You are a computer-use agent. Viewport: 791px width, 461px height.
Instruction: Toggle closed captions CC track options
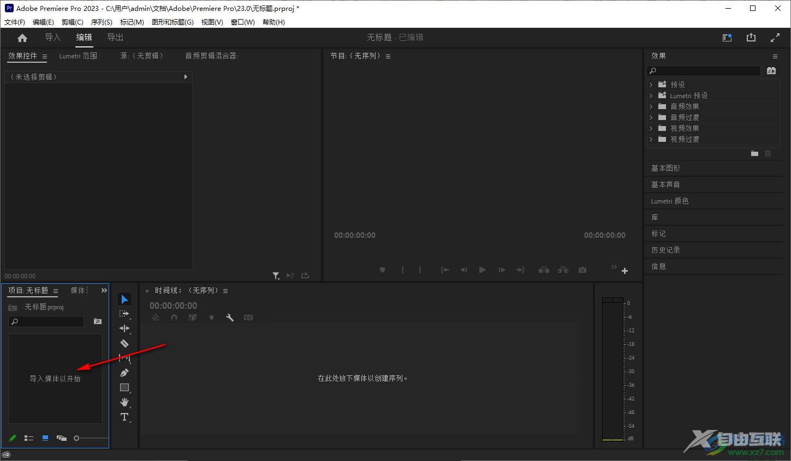pyautogui.click(x=248, y=318)
